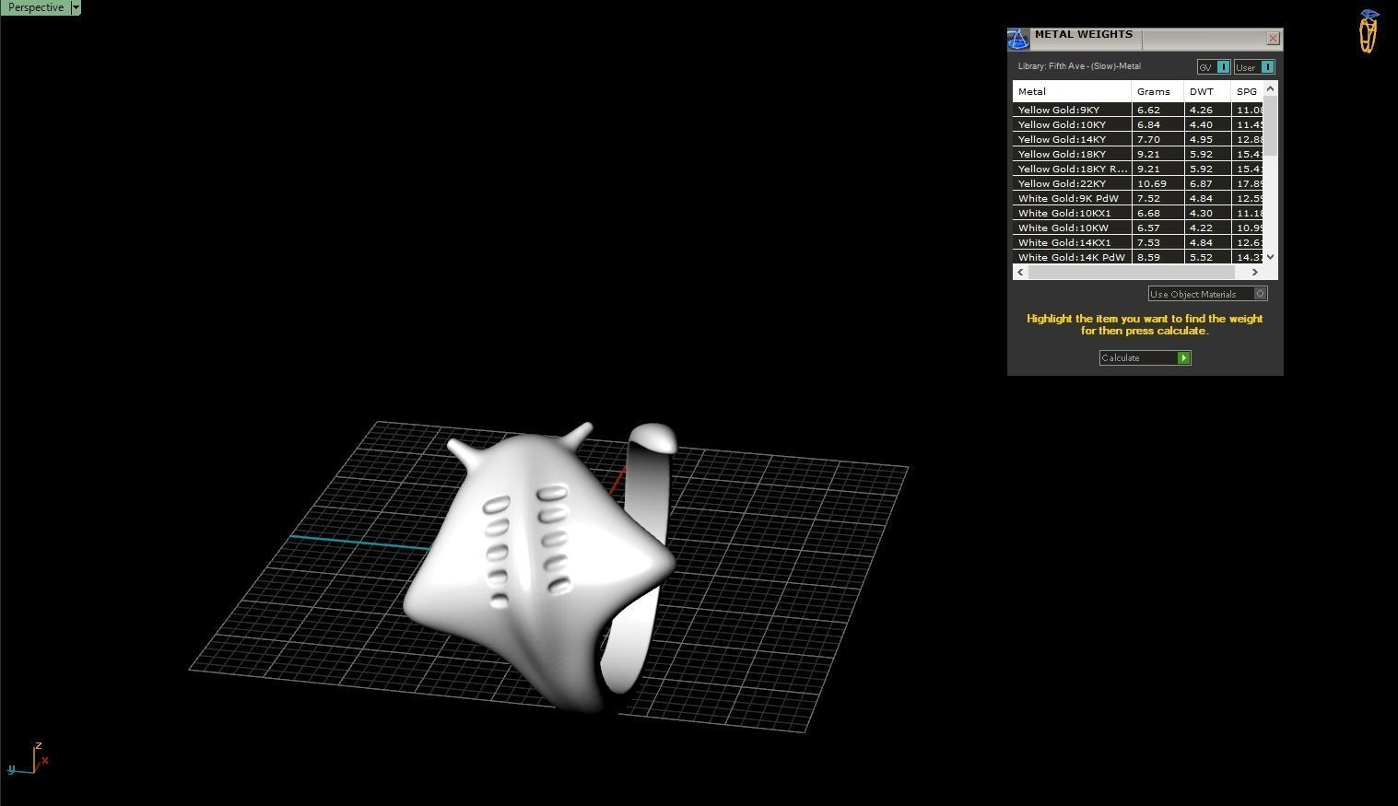Click the metal list scroll-up arrow

pyautogui.click(x=1271, y=88)
